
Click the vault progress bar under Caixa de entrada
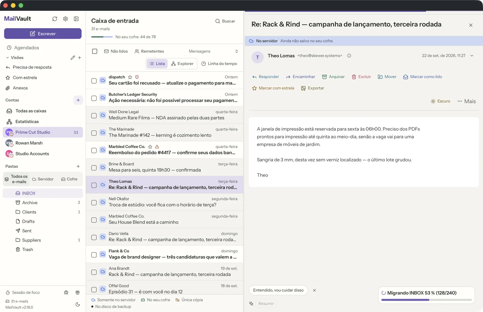pos(102,37)
